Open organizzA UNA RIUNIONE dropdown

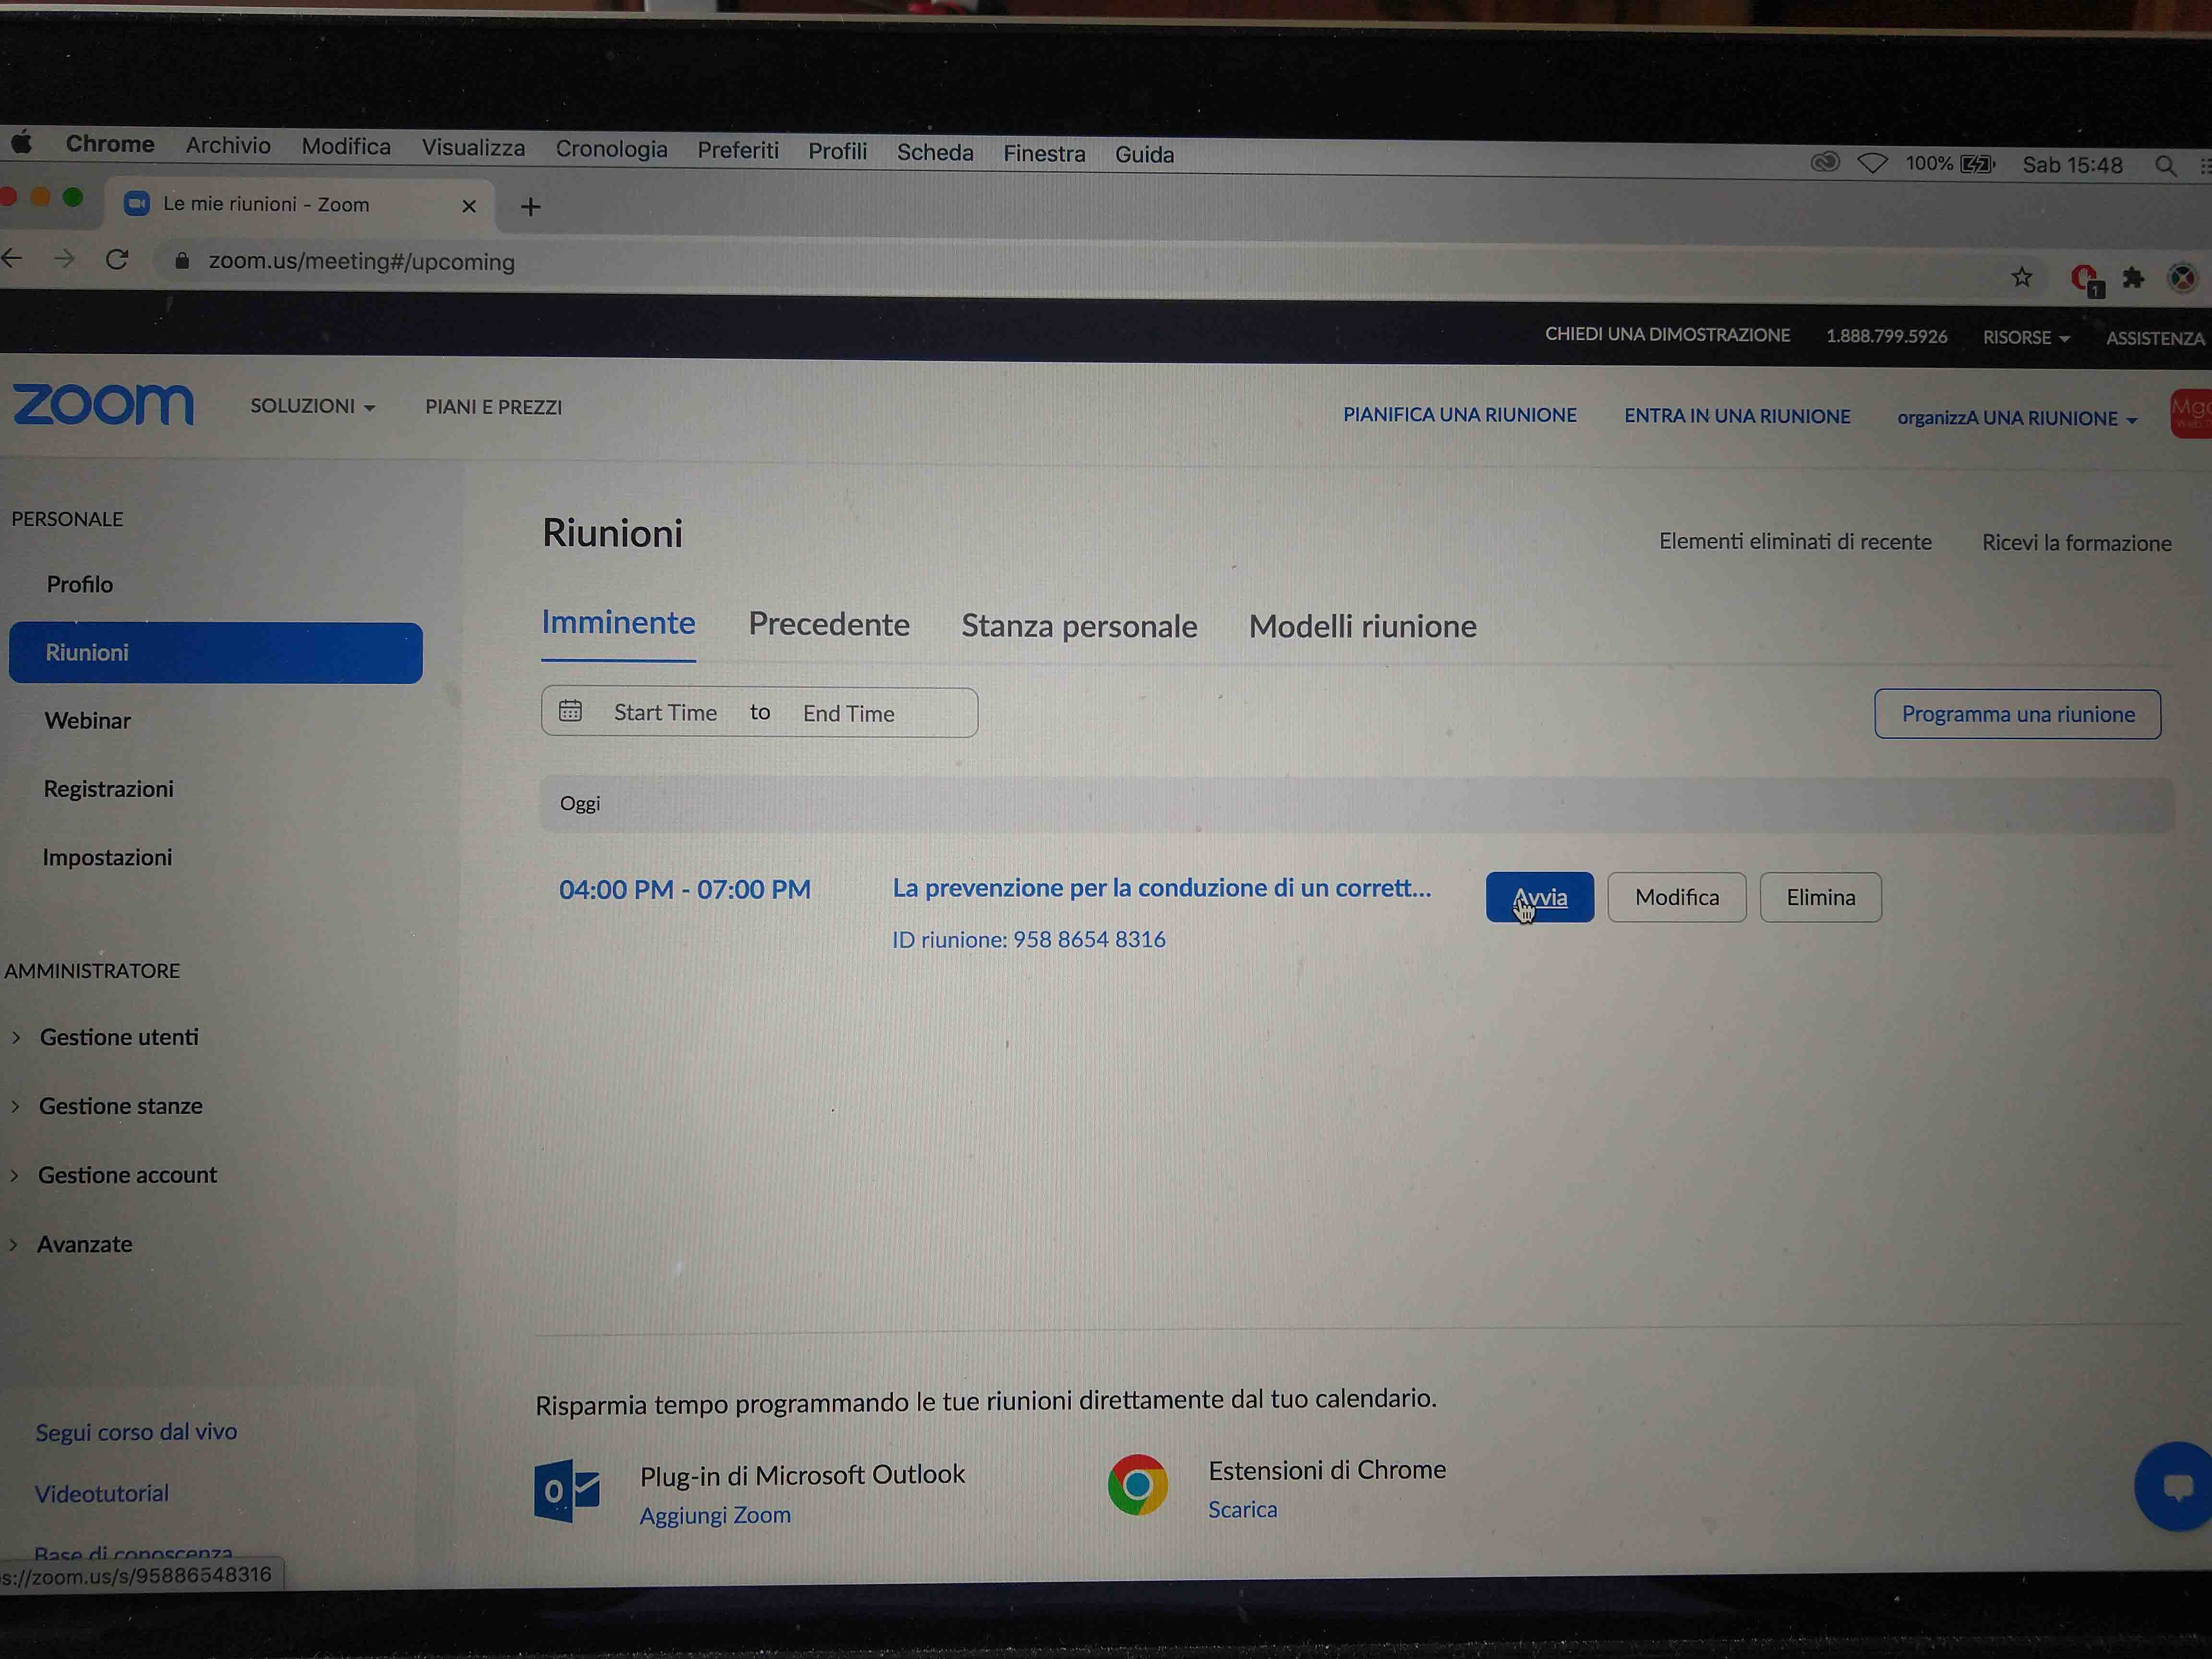pos(2017,418)
